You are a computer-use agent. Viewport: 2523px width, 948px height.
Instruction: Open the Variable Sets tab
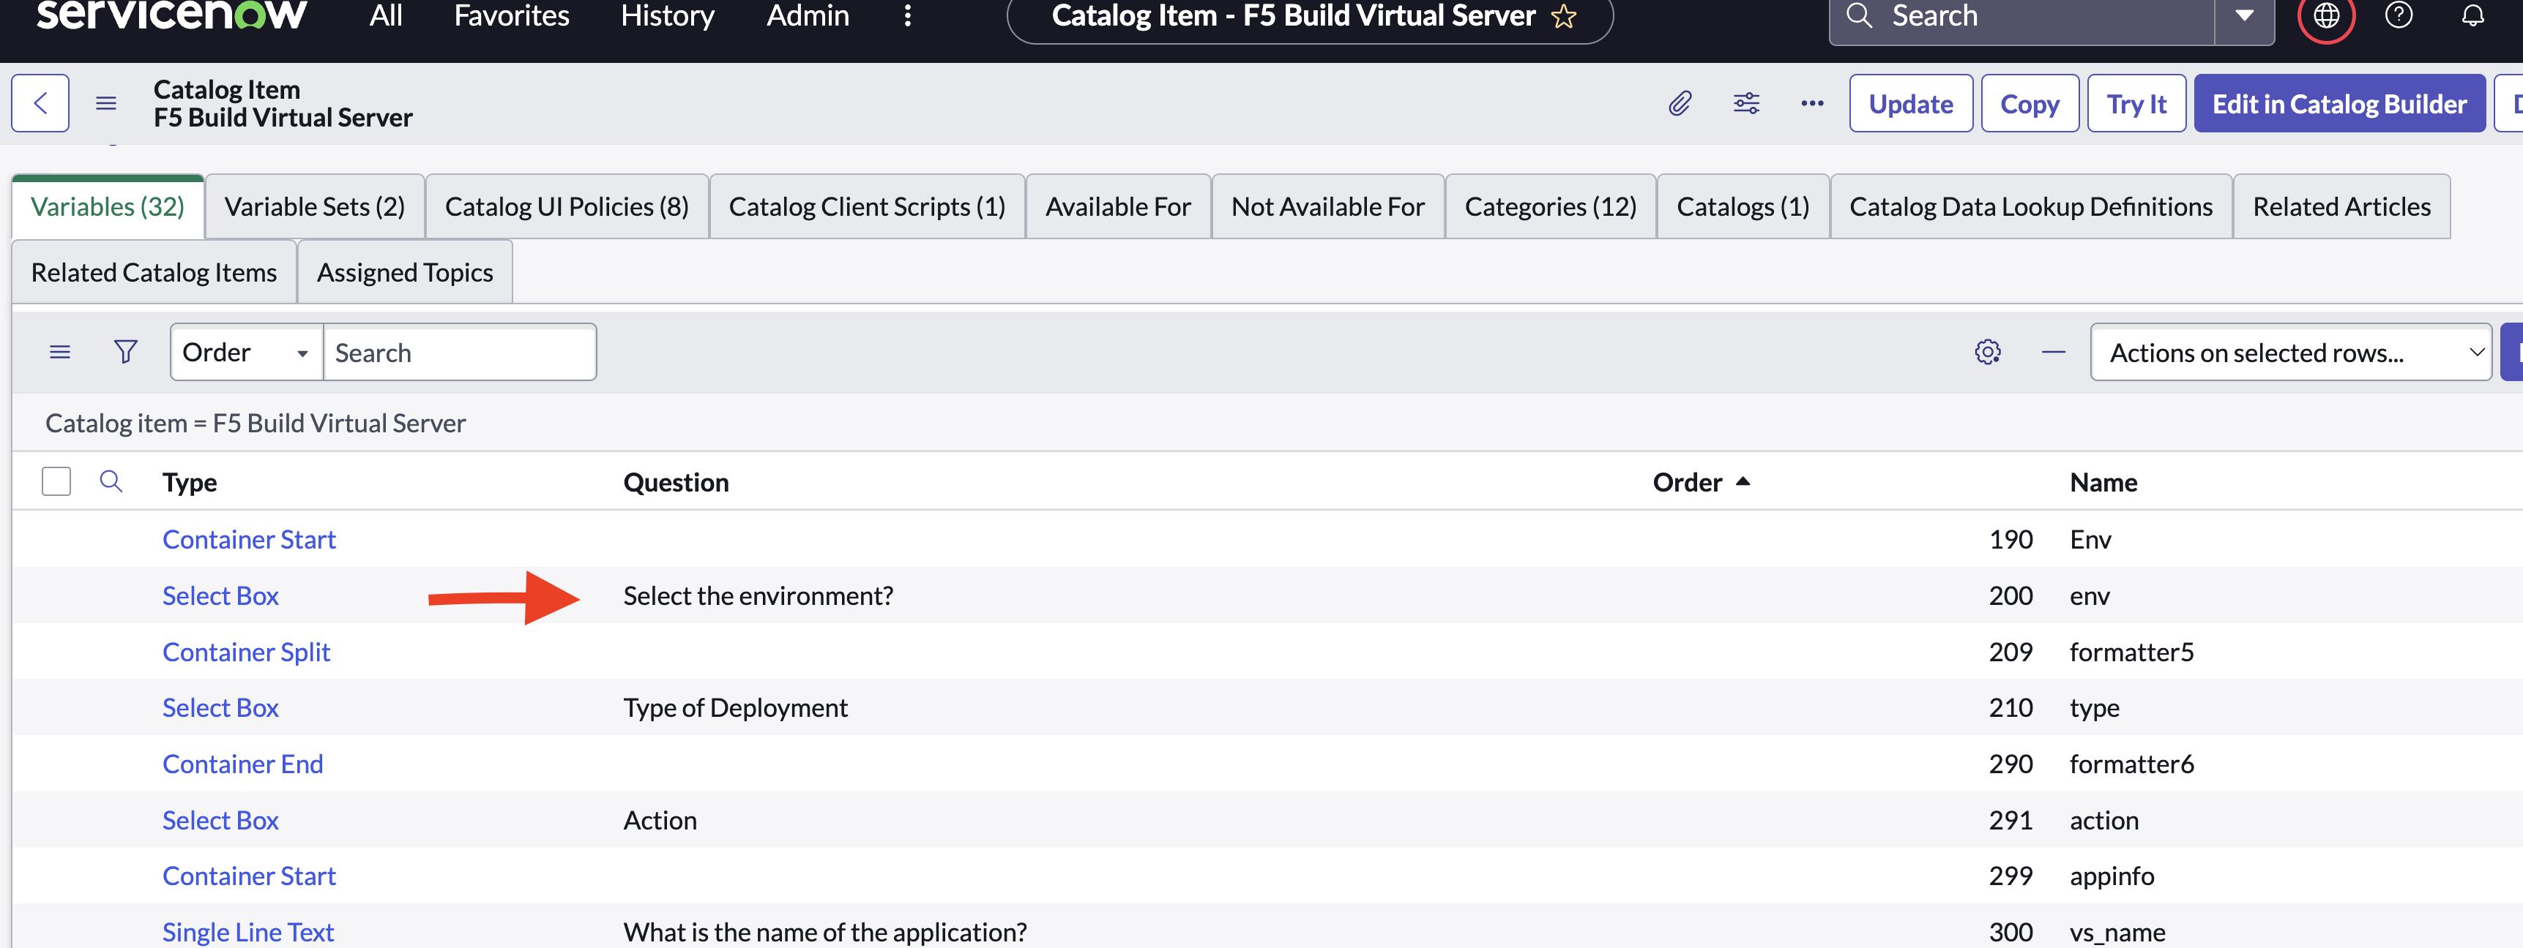coord(314,206)
